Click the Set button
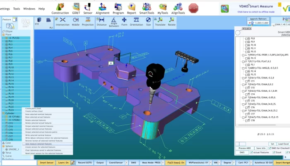 click(x=272, y=144)
